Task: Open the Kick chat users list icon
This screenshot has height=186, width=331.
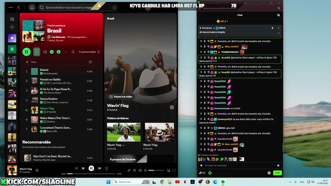Action: click(278, 15)
